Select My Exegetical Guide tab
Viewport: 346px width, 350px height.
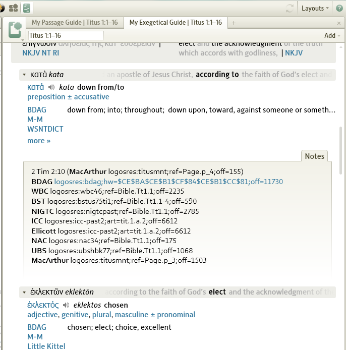176,23
